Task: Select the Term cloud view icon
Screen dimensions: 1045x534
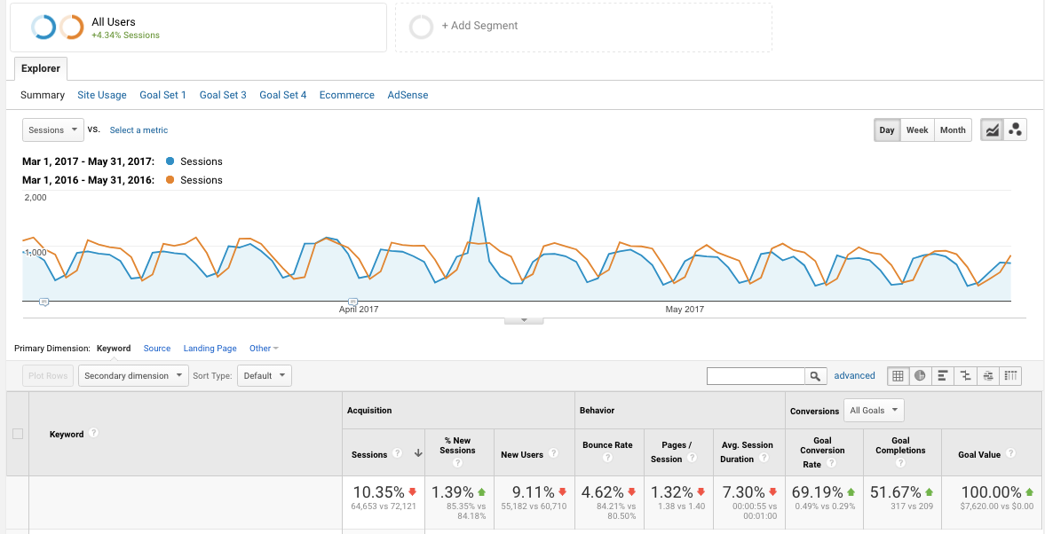Action: 988,376
